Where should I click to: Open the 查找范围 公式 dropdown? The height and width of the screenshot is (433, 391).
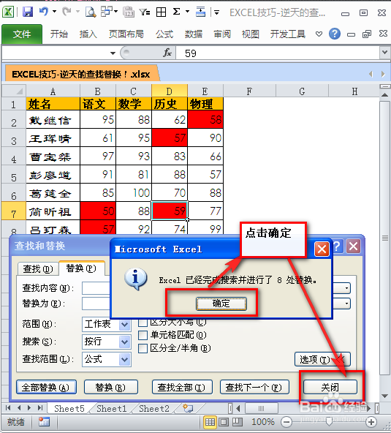coord(124,360)
